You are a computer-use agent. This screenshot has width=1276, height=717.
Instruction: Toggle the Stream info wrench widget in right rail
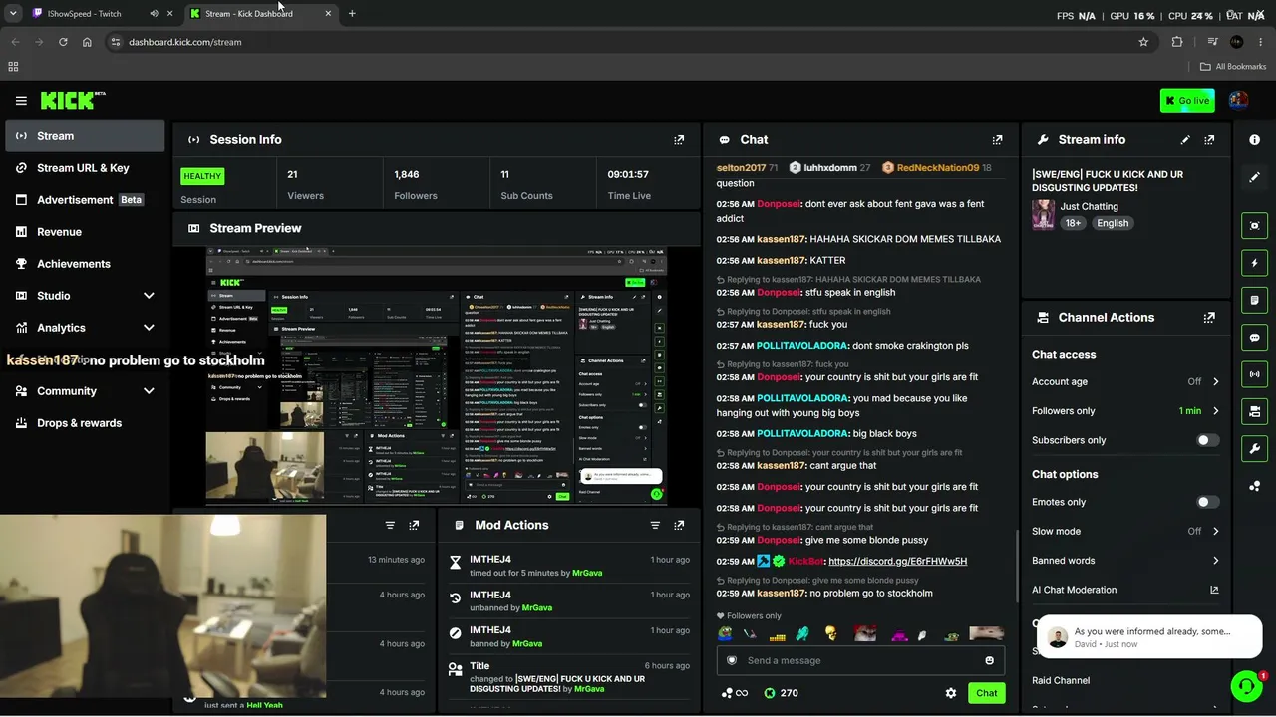tap(1254, 449)
